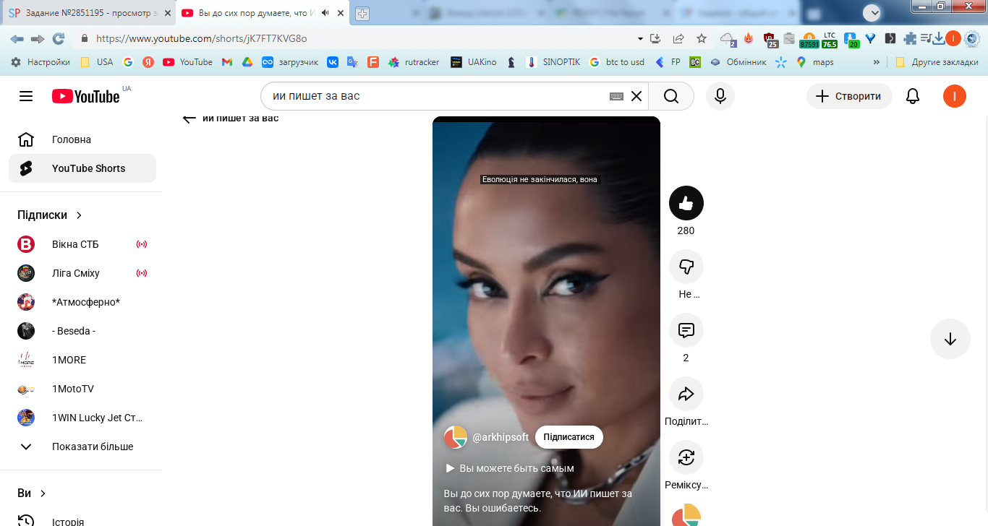
Task: Start voice search with microphone
Action: click(x=720, y=96)
